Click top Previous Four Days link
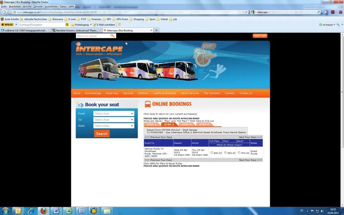Image resolution: width=344 pixels, height=215 pixels. [x=158, y=137]
